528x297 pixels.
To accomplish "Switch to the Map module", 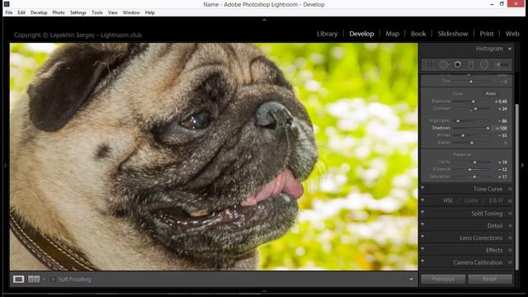I will (x=393, y=34).
